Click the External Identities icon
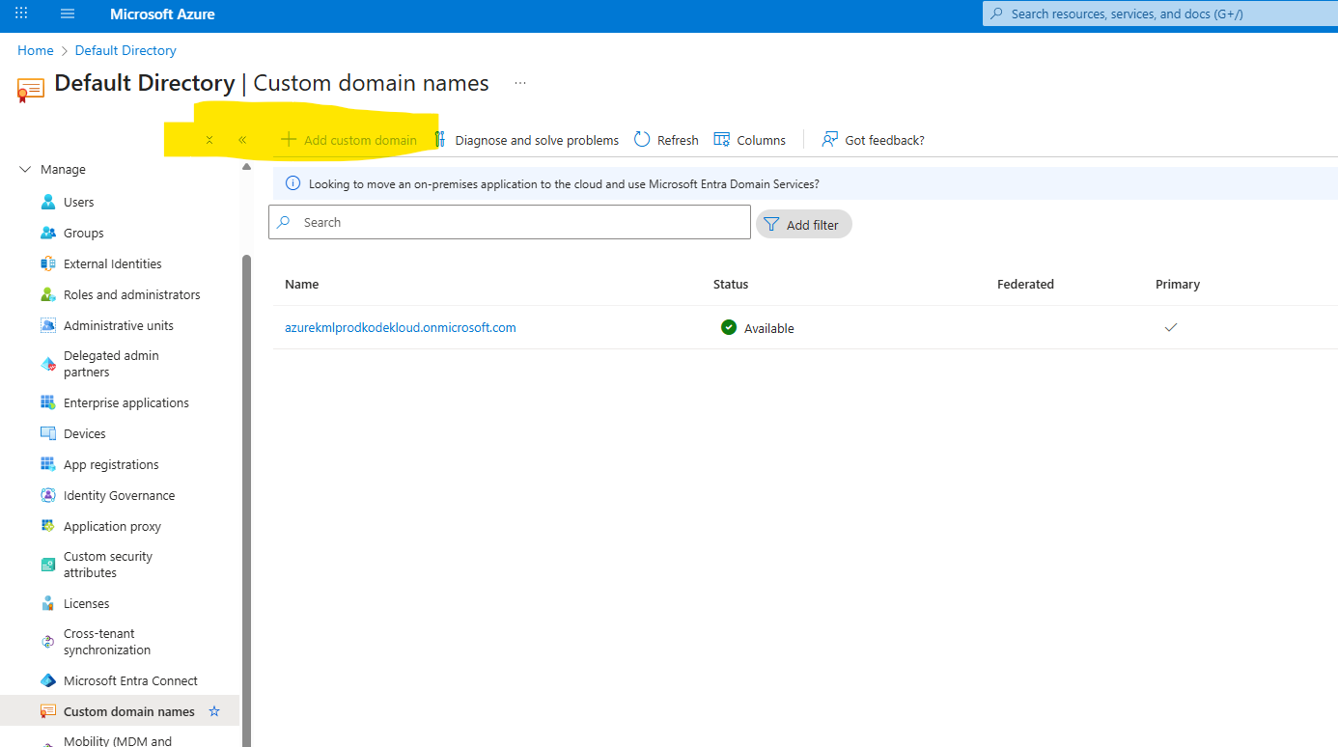The width and height of the screenshot is (1338, 747). pyautogui.click(x=48, y=263)
